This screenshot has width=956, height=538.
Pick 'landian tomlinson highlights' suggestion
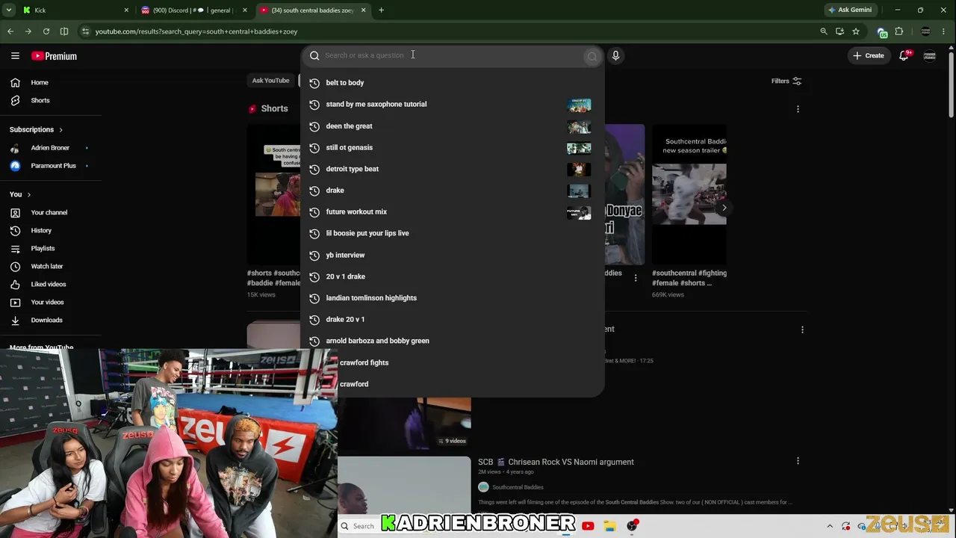click(451, 298)
